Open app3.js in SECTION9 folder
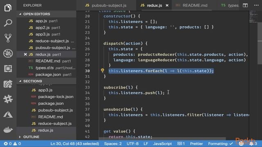262x147 pixels. click(x=46, y=90)
